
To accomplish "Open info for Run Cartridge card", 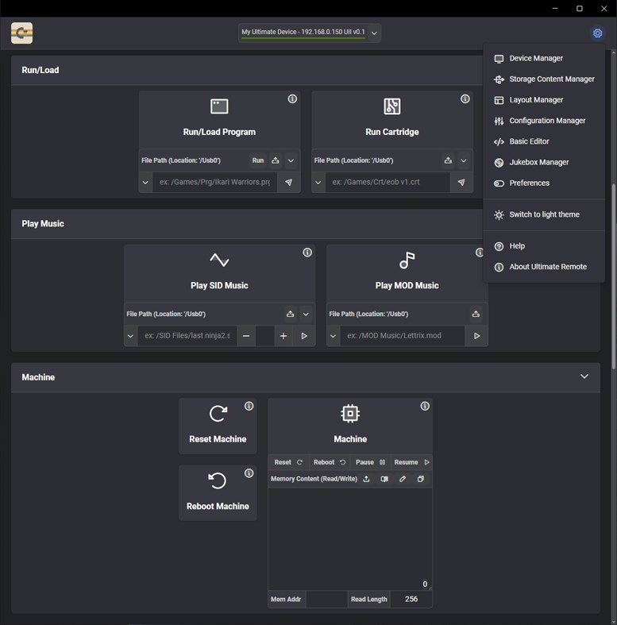I will (x=465, y=98).
